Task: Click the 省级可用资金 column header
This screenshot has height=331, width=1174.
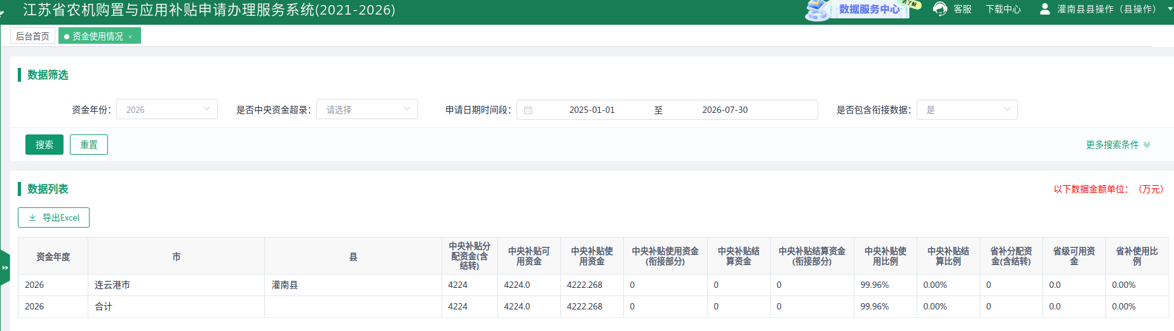Action: point(1074,256)
